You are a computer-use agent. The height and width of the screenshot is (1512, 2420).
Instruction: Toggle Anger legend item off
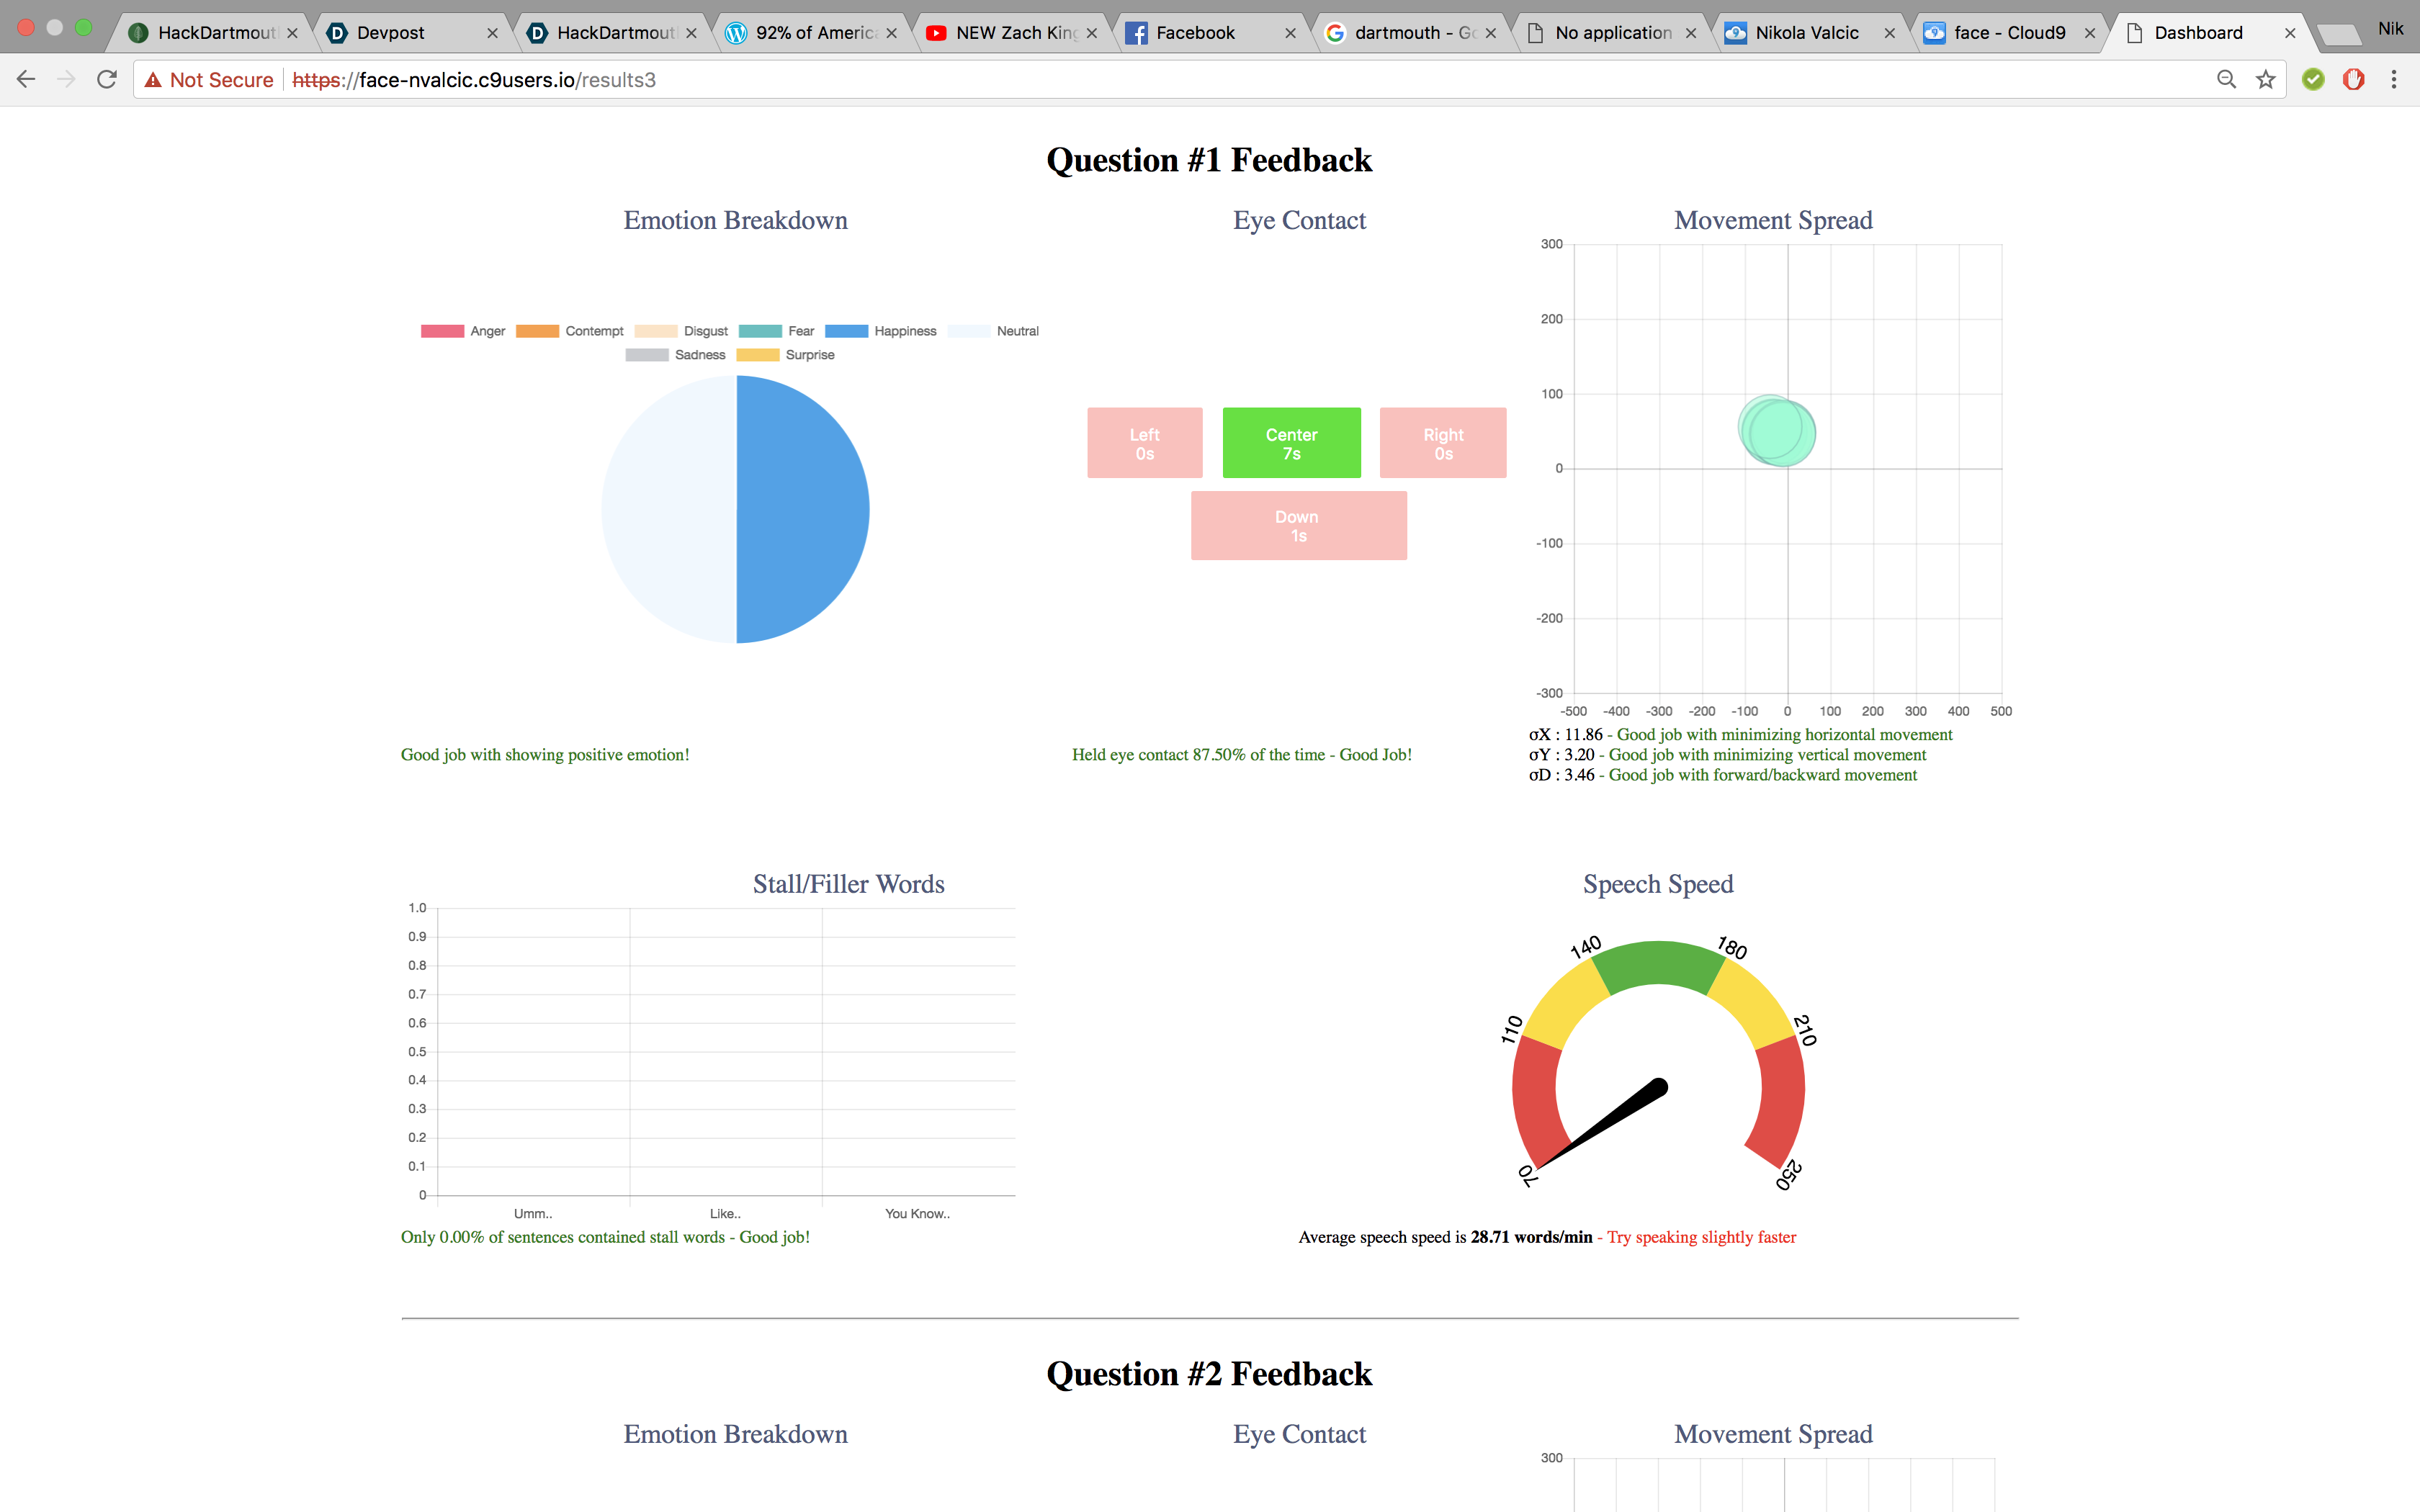pos(463,331)
